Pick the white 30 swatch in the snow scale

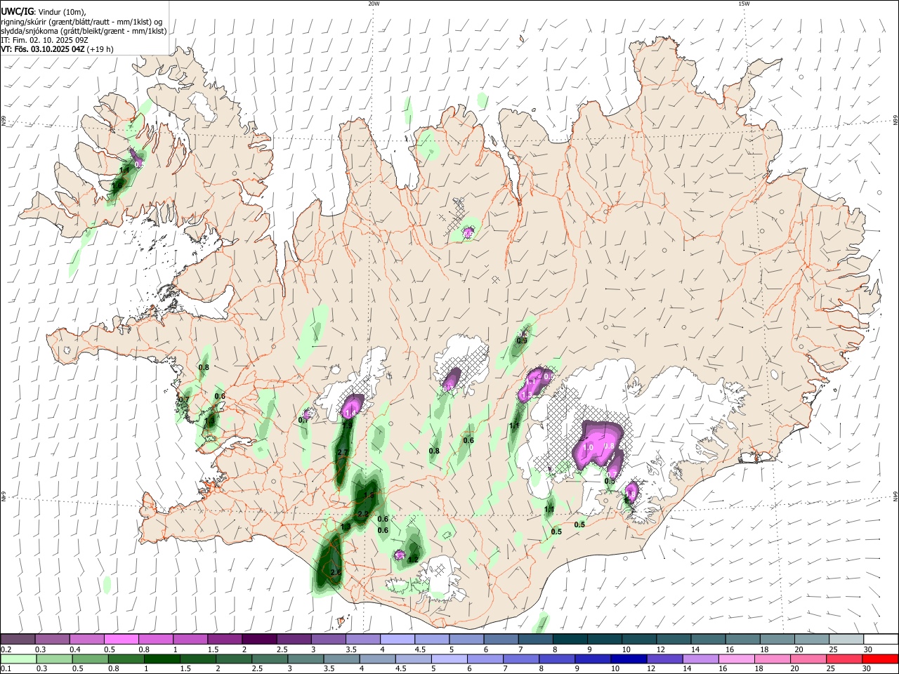(x=881, y=640)
